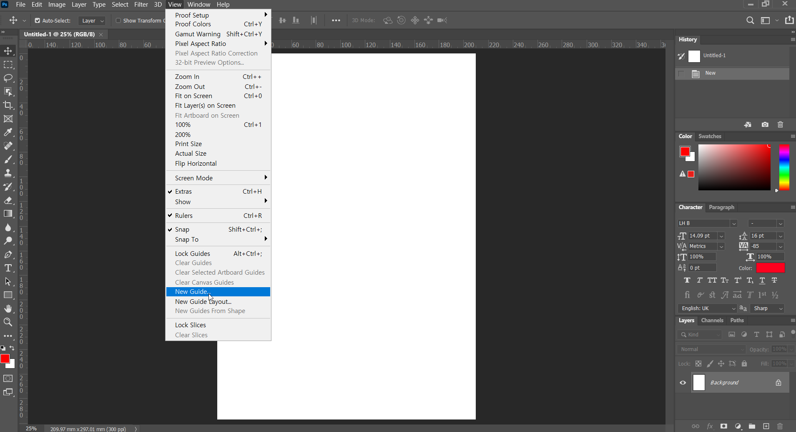
Task: Select the Zoom tool in toolbox
Action: coord(8,322)
